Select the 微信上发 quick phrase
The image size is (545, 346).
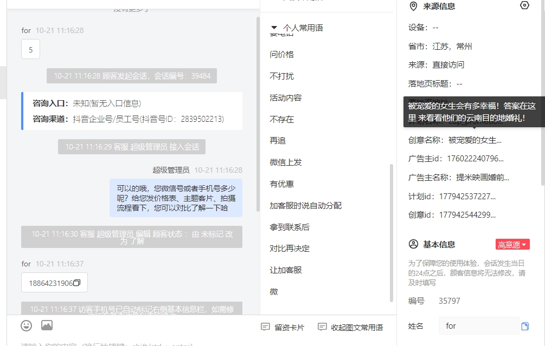[x=286, y=162]
